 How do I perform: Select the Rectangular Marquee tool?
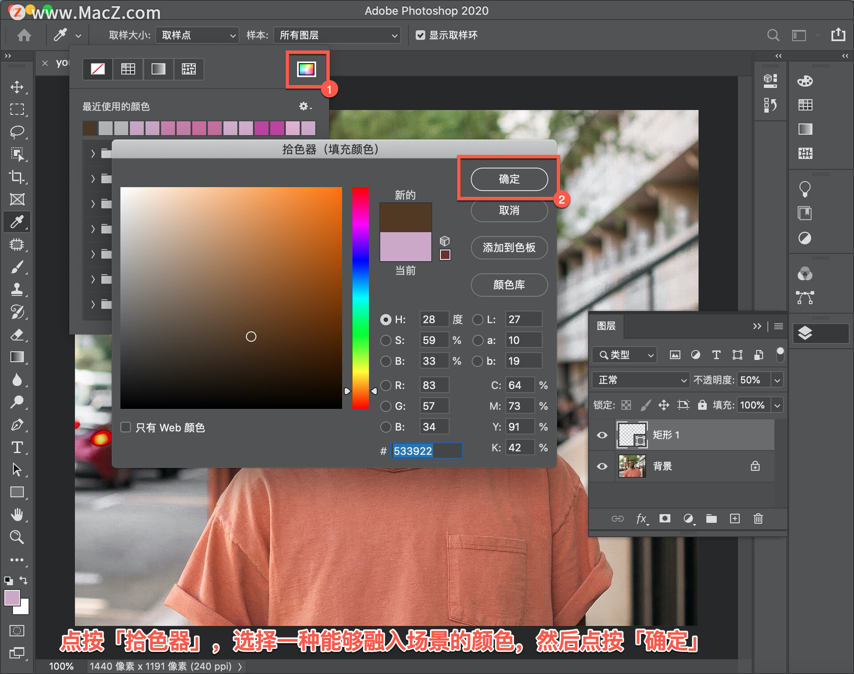[17, 109]
